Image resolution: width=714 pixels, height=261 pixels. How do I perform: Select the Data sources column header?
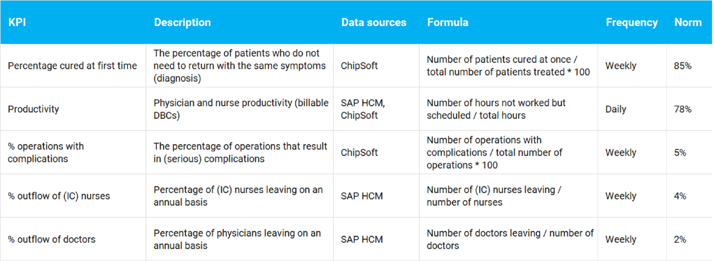coord(374,22)
